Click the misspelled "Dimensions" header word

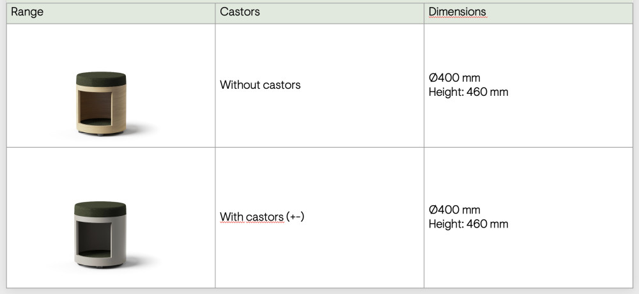click(457, 12)
